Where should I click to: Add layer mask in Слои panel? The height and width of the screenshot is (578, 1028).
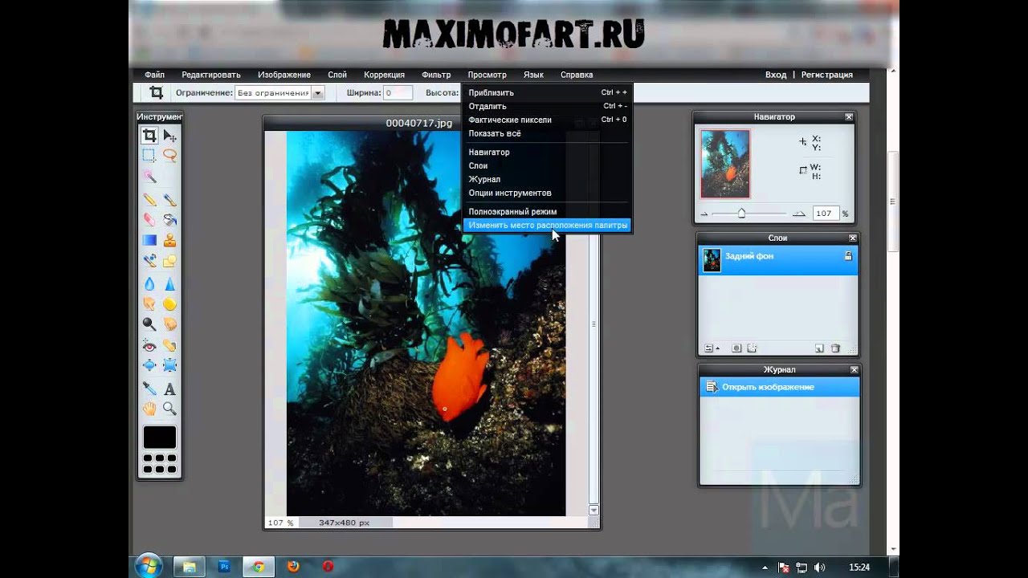pos(736,348)
